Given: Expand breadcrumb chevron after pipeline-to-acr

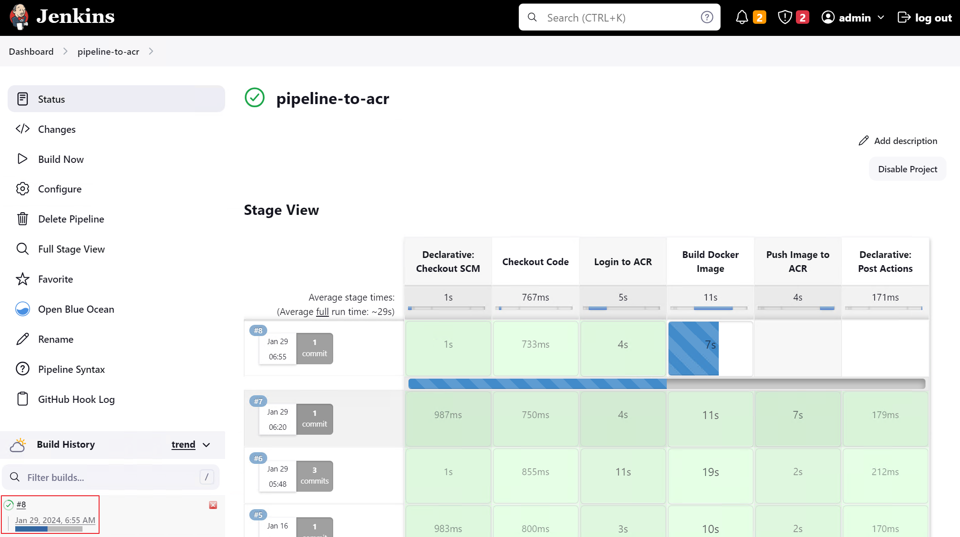Looking at the screenshot, I should (151, 52).
